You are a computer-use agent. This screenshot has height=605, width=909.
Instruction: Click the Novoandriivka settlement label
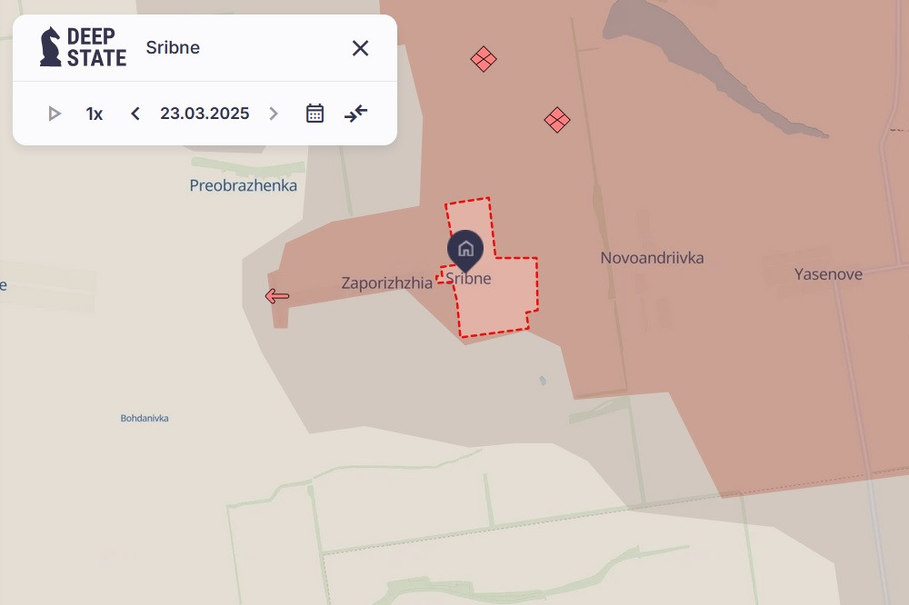pyautogui.click(x=652, y=258)
